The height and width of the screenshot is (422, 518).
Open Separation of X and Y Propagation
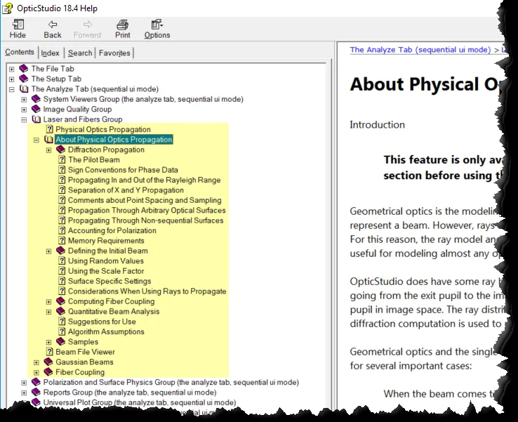point(126,190)
